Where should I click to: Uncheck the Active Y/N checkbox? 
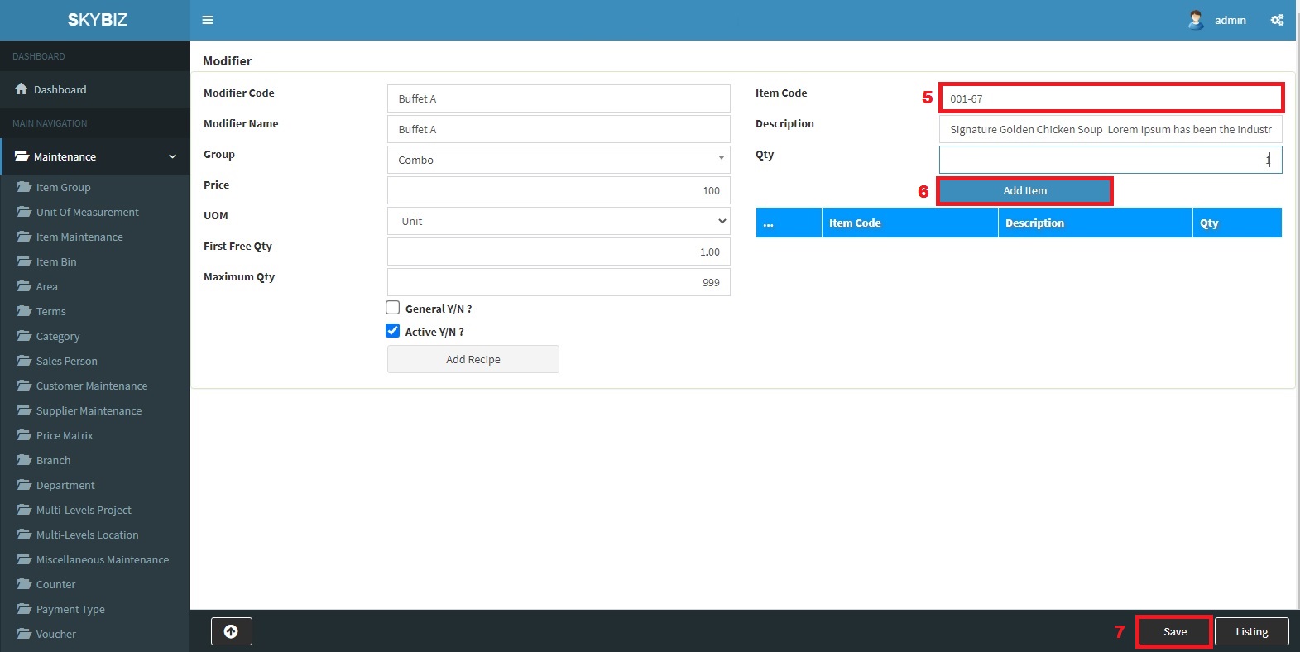393,331
